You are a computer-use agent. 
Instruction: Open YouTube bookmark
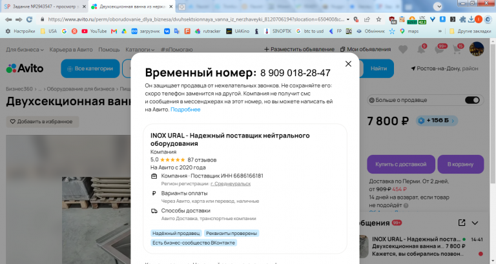[x=94, y=31]
